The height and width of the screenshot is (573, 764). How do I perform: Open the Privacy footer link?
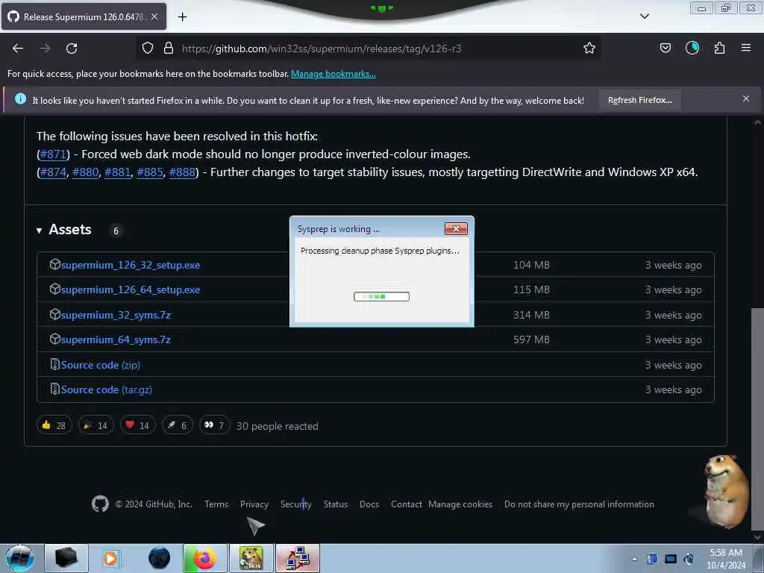tap(254, 504)
